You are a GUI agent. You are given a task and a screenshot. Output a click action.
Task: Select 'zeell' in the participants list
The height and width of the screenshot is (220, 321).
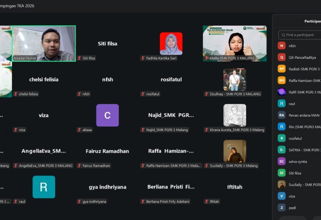pyautogui.click(x=292, y=208)
